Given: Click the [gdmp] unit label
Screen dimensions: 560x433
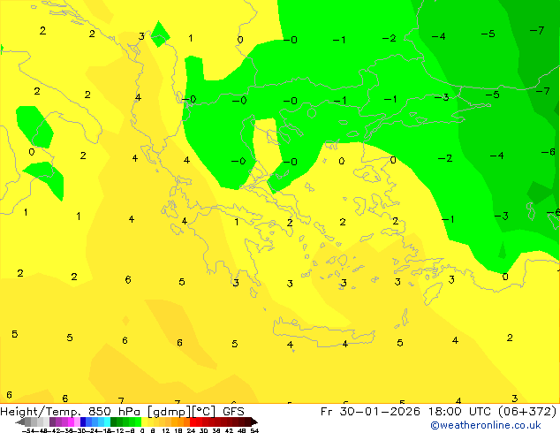Looking at the screenshot, I should click(170, 412).
